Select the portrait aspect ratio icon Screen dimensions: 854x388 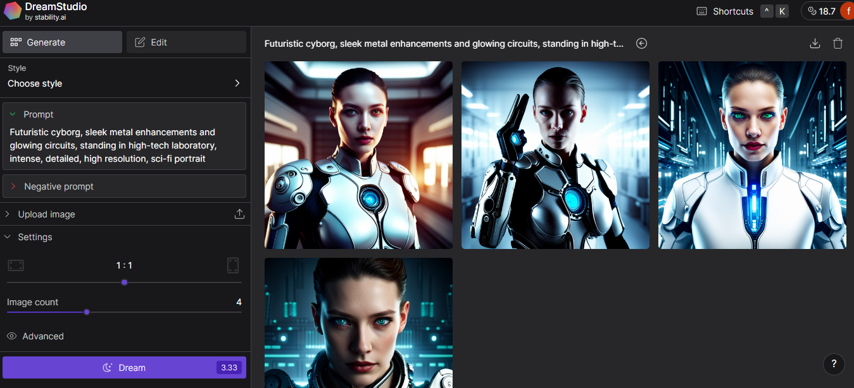tap(233, 265)
